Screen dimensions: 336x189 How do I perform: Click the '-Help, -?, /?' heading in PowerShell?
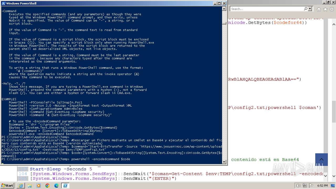[x=13, y=83]
